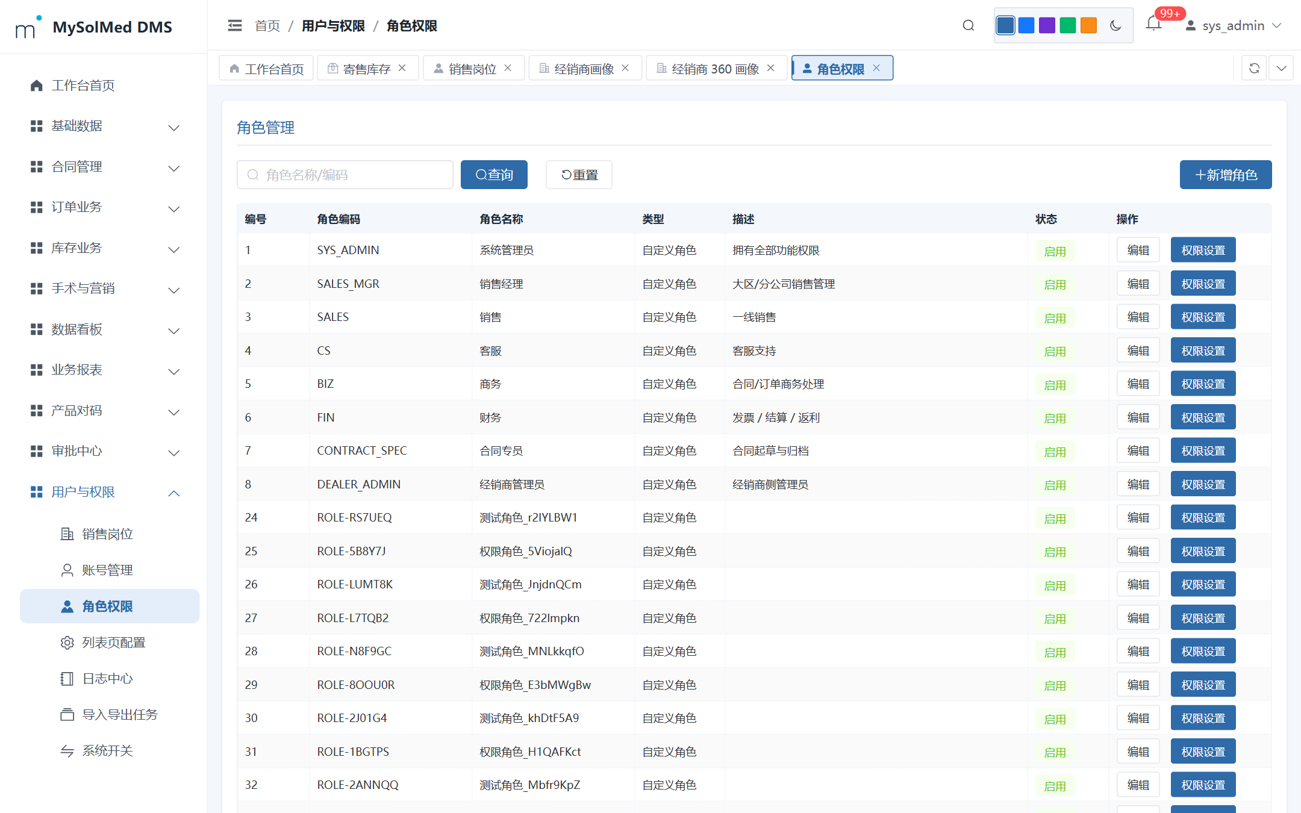
Task: Open the tab list dropdown arrow
Action: coord(1282,68)
